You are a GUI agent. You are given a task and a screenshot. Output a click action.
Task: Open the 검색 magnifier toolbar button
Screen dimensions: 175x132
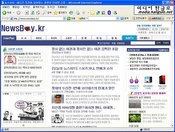click(47, 13)
